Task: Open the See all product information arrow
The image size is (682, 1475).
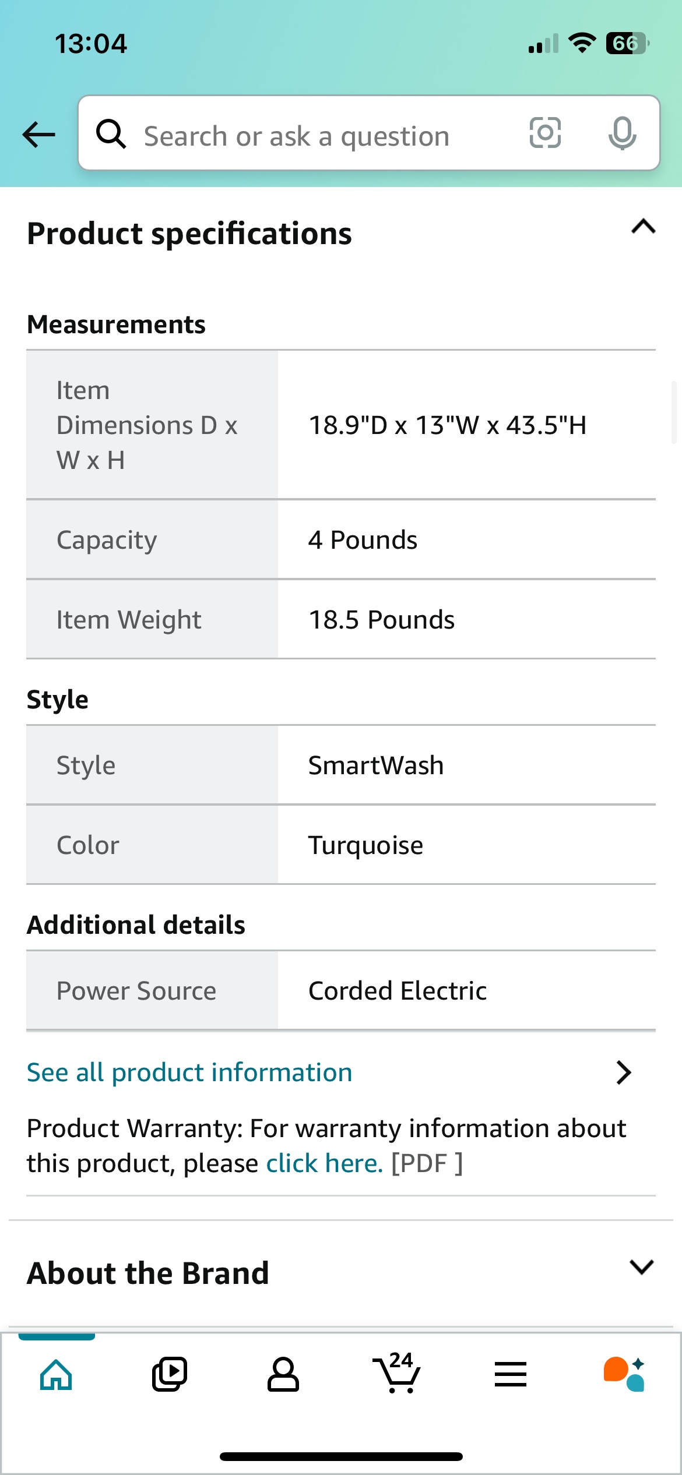Action: (x=624, y=1072)
